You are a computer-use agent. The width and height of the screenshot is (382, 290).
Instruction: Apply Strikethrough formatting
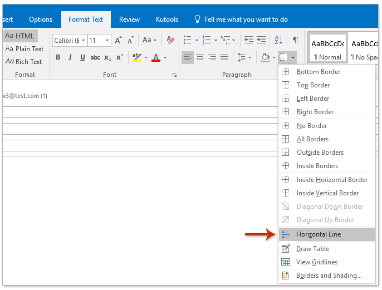coord(95,57)
